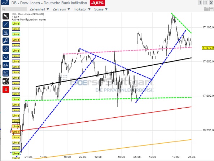
Task: Click the Aktive Konfiguration: none text
Action: click(x=29, y=19)
